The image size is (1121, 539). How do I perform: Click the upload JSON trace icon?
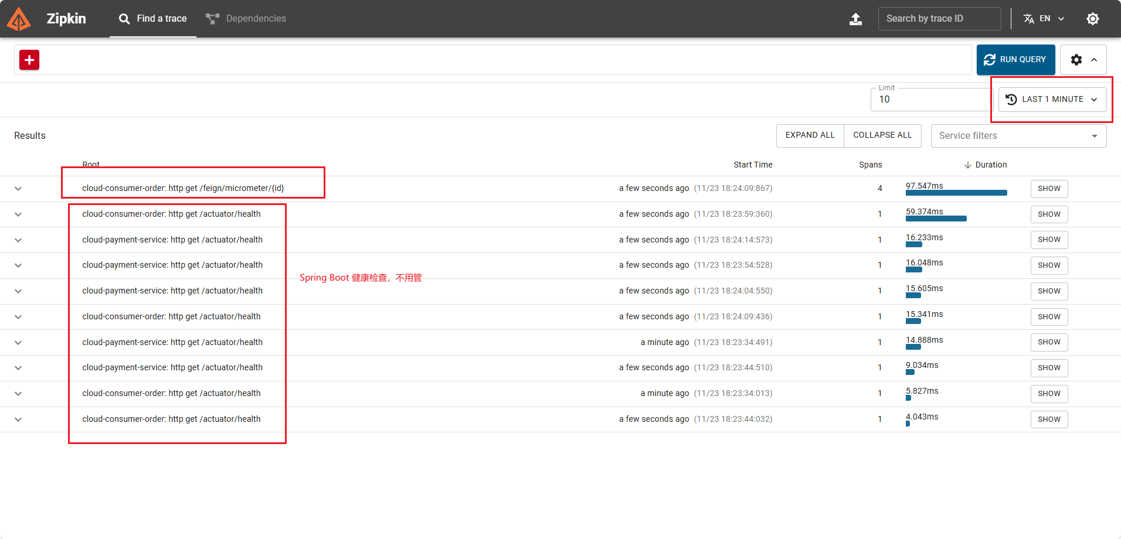pyautogui.click(x=855, y=19)
